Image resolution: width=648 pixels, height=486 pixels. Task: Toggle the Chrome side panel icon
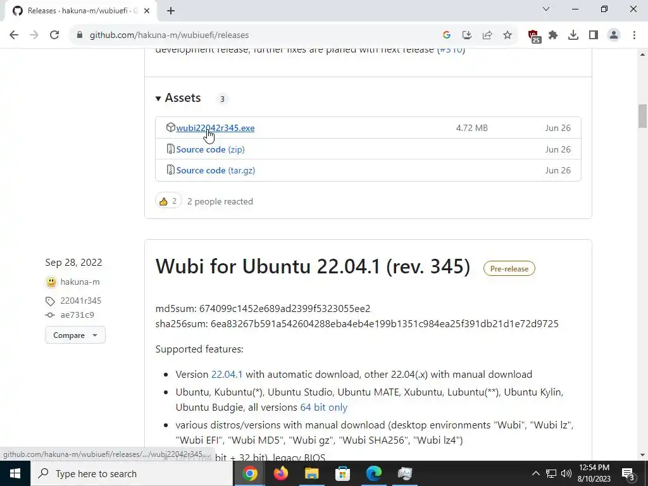click(594, 35)
